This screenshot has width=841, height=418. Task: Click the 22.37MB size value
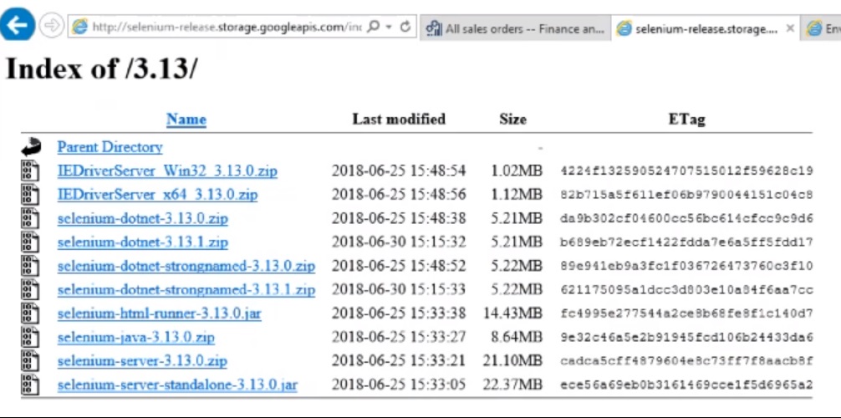(512, 385)
